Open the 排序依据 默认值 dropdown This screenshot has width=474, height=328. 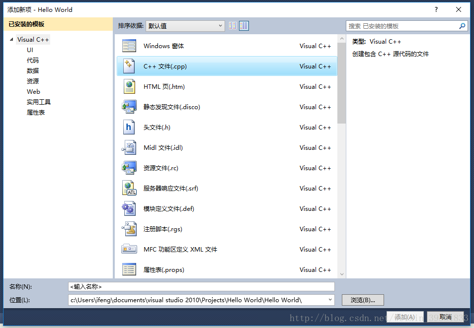(185, 26)
